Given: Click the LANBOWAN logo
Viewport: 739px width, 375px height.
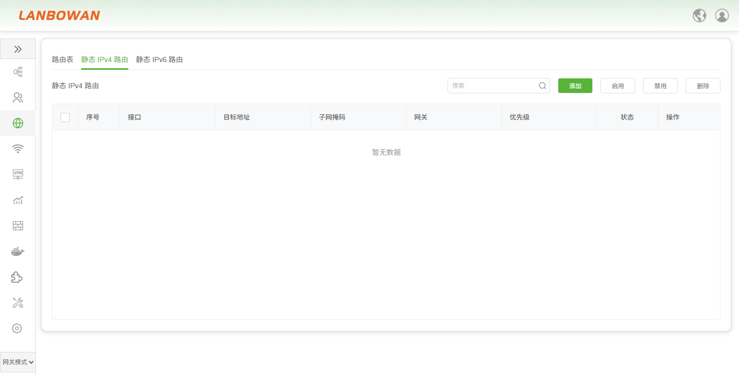Looking at the screenshot, I should click(60, 15).
